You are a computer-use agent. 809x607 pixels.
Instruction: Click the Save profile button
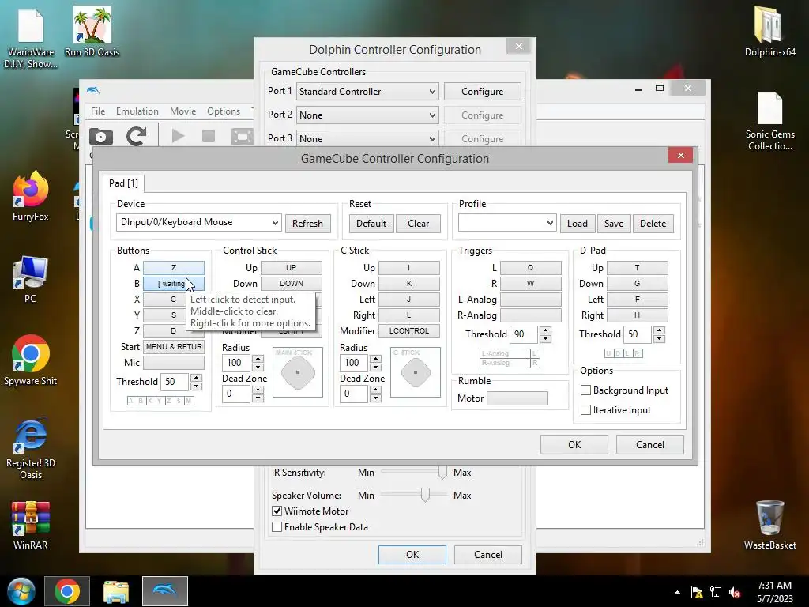613,224
